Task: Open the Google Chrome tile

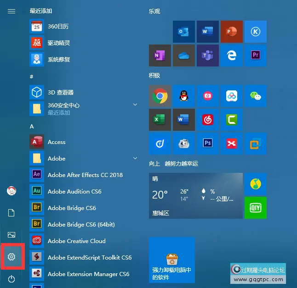Action: pyautogui.click(x=160, y=96)
